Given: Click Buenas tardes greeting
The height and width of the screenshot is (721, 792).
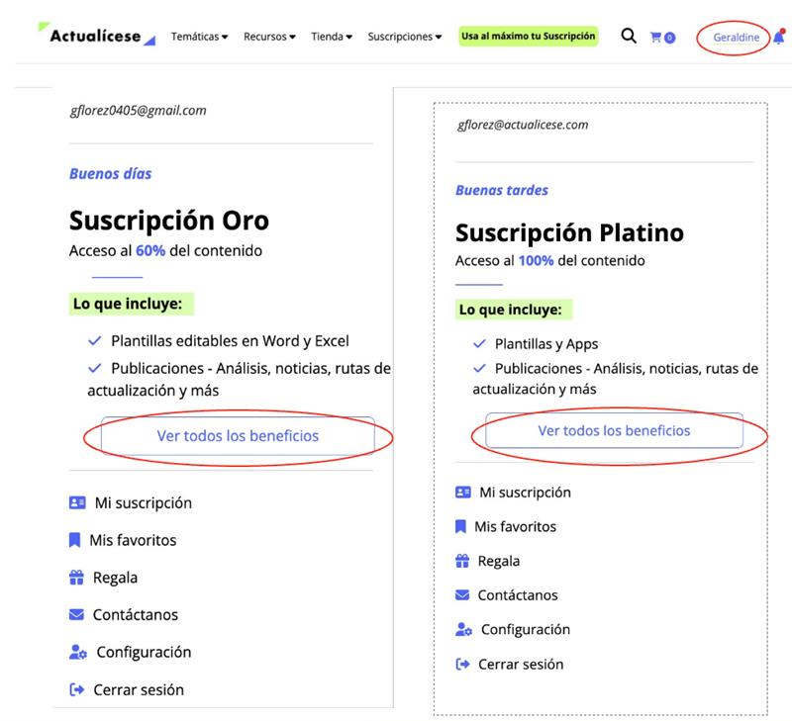Looking at the screenshot, I should (502, 190).
